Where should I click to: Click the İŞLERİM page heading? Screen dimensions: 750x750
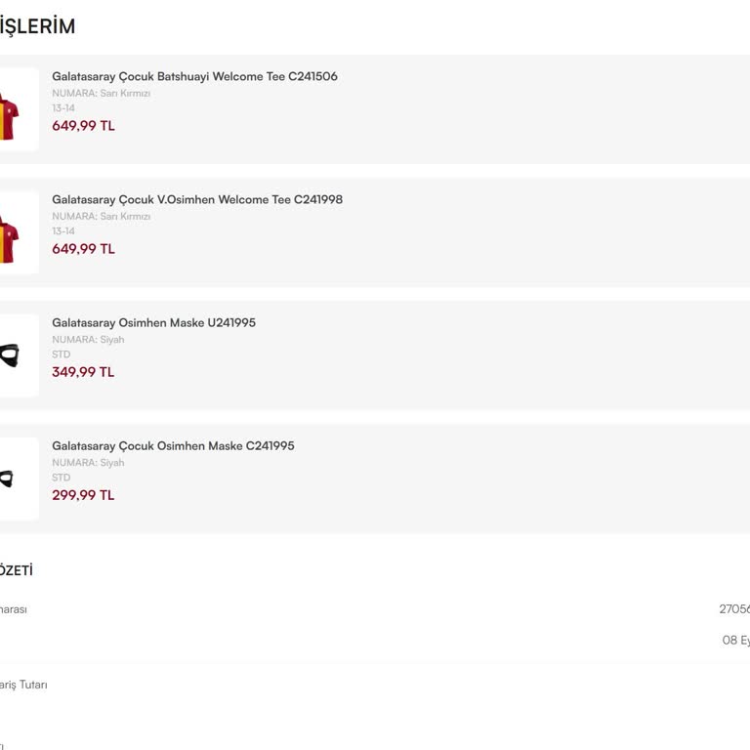(37, 27)
